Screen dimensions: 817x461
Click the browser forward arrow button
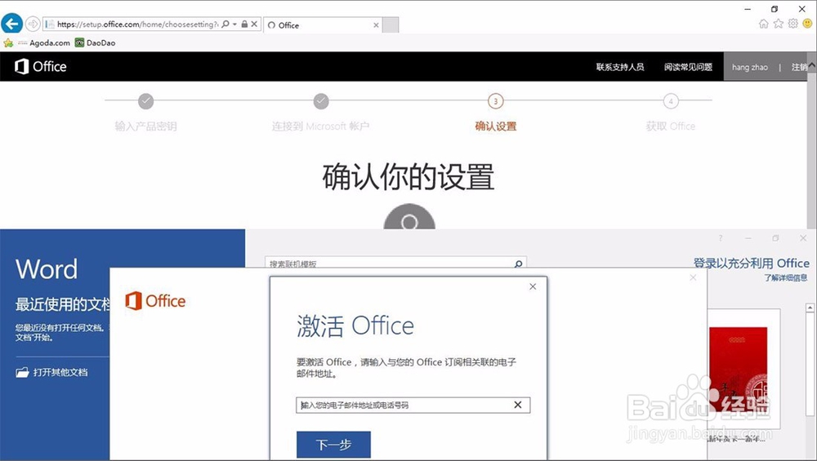(33, 24)
